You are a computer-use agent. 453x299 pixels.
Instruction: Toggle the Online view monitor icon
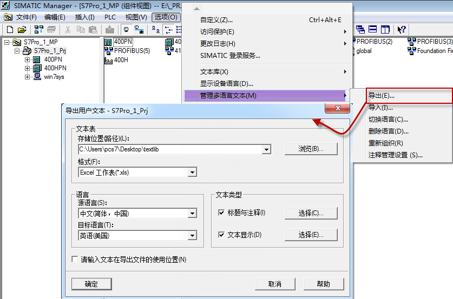[126, 29]
